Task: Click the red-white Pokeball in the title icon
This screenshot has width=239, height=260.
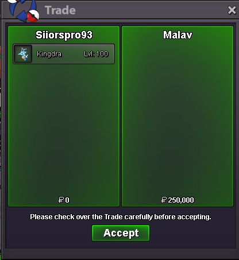Action: point(33,15)
